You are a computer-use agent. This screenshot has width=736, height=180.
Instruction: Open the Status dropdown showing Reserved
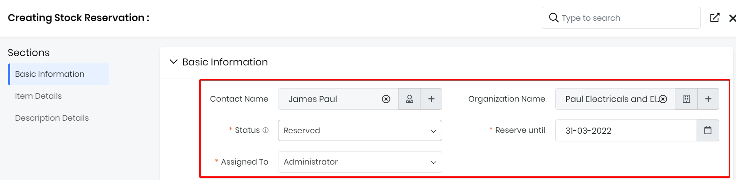click(360, 130)
